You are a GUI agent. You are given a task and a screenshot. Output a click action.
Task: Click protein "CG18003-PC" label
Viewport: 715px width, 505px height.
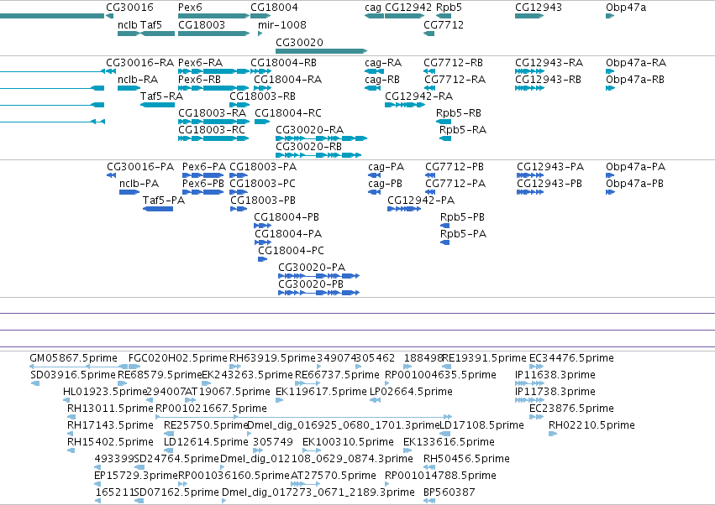pos(263,184)
